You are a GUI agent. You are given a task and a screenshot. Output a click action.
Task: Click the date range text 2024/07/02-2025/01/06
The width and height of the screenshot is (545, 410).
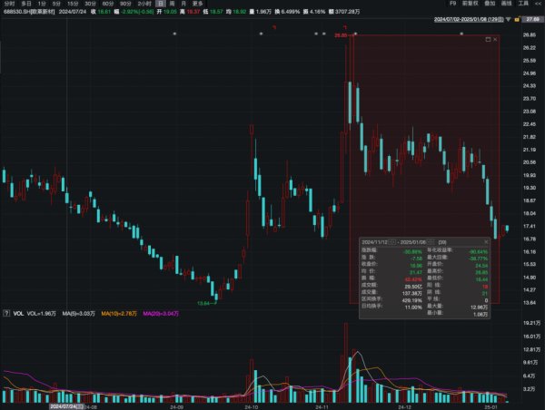click(469, 20)
